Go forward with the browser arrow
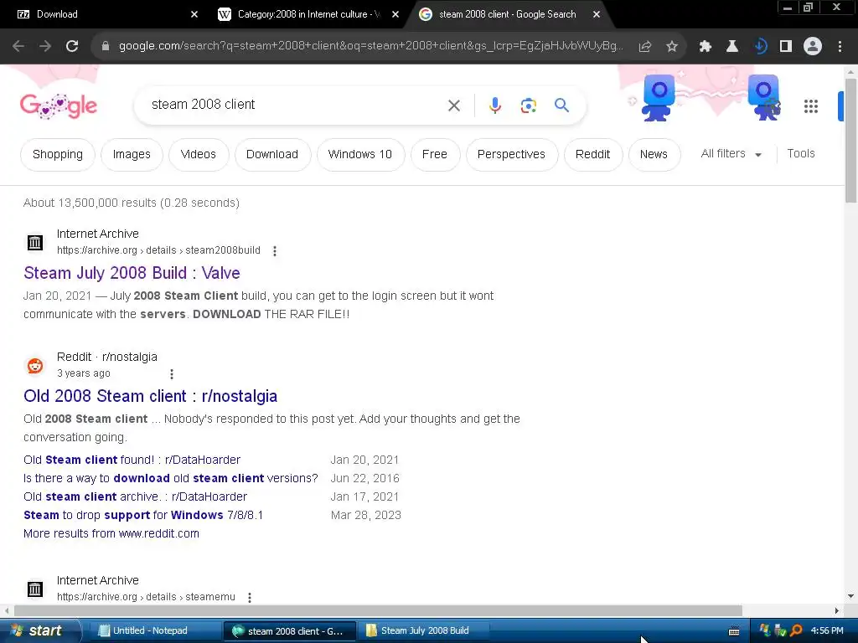This screenshot has height=643, width=858. point(45,46)
